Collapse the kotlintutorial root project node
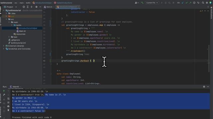 [4, 10]
